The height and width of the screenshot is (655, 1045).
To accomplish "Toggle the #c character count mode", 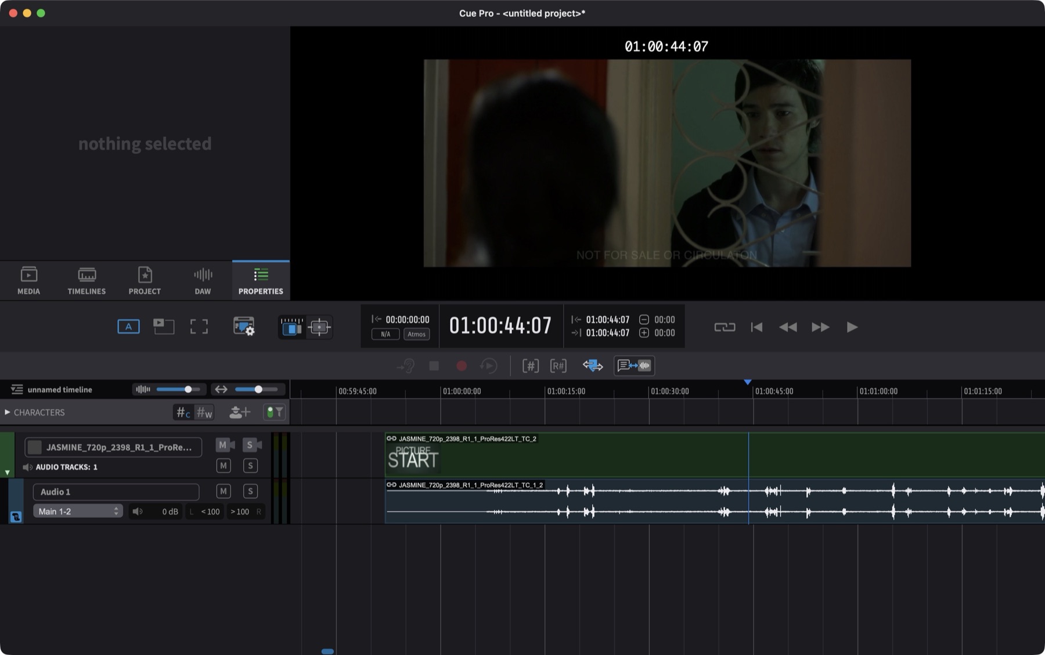I will (x=183, y=412).
